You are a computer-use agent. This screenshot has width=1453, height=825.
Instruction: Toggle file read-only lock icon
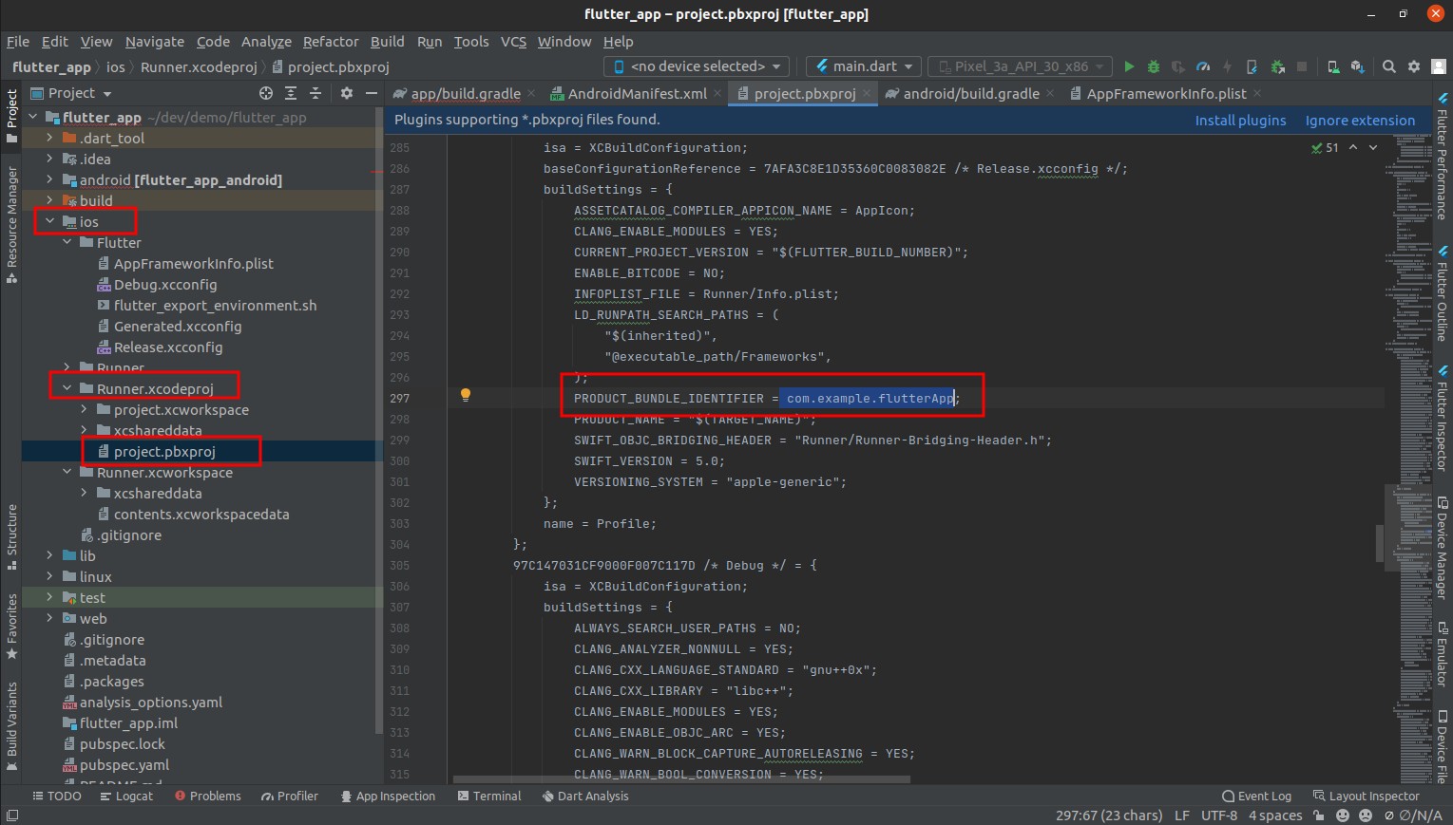(1319, 816)
